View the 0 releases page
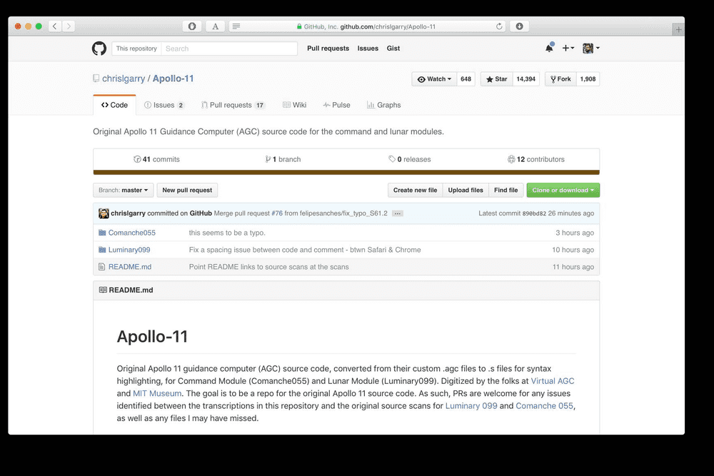This screenshot has height=476, width=714. (409, 159)
